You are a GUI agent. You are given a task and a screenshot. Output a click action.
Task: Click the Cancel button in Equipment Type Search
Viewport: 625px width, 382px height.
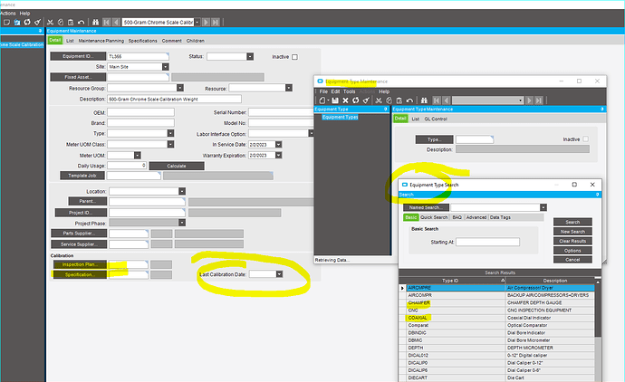[x=572, y=260]
